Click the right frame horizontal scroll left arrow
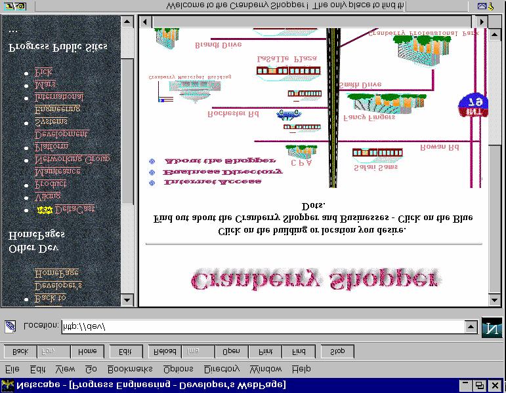Viewport: 506px width, 393px height. click(145, 22)
